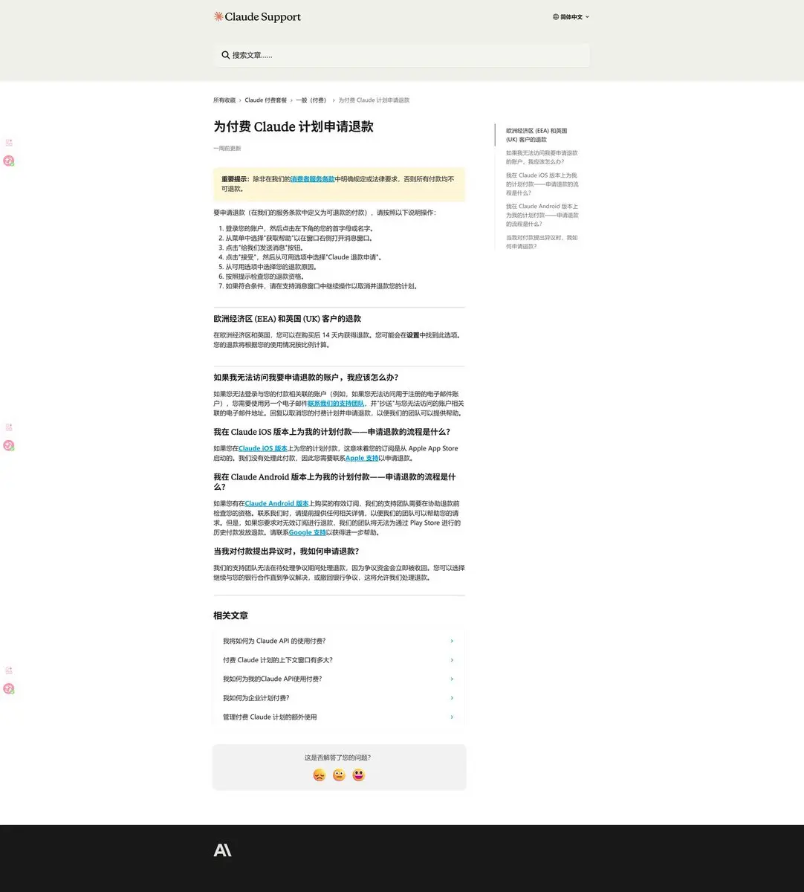
Task: Click the 搜索文章 search field
Action: [x=401, y=55]
